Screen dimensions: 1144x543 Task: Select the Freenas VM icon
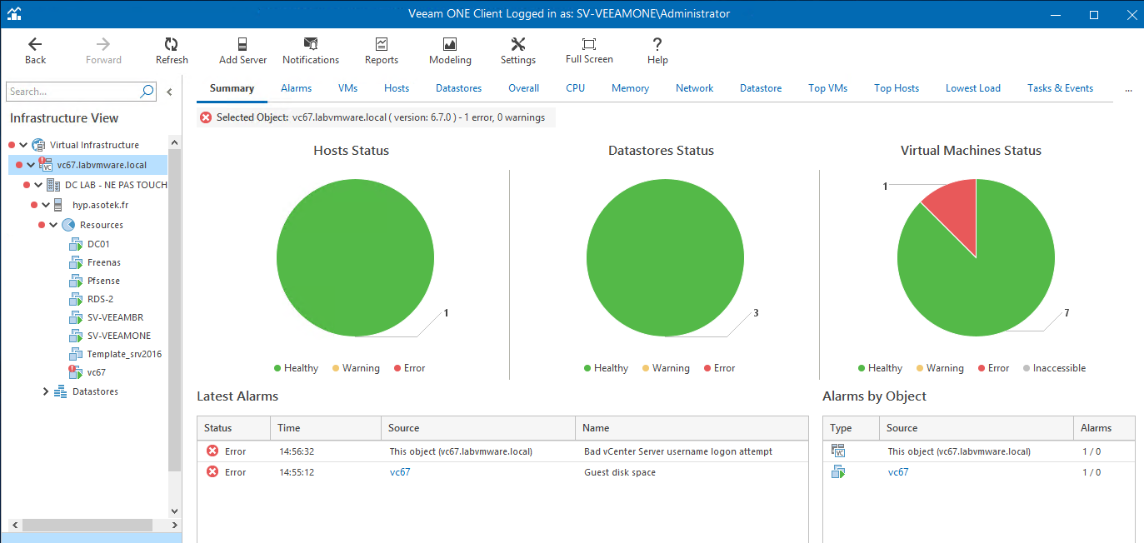pos(75,262)
